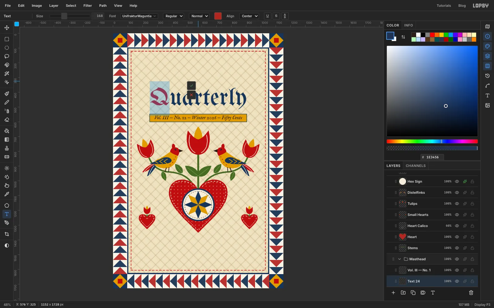Screen dimensions: 494x308
Task: Select the Polygon shape tool
Action: 7,205
